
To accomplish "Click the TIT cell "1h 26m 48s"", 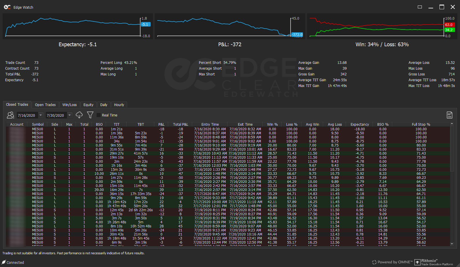I will tap(117, 222).
